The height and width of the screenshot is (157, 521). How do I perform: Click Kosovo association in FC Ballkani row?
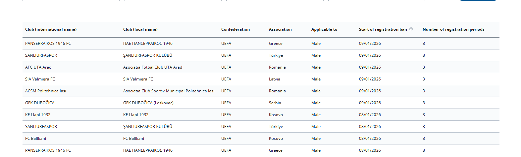(x=276, y=139)
